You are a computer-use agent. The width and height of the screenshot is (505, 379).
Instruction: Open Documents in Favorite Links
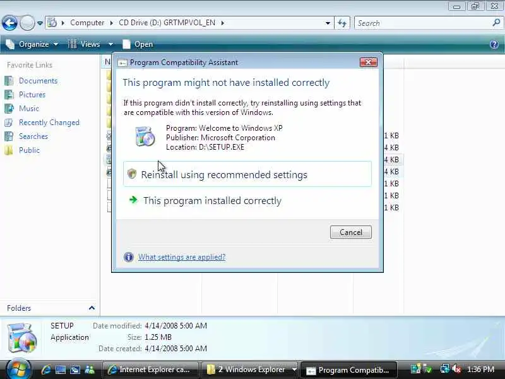(x=38, y=81)
